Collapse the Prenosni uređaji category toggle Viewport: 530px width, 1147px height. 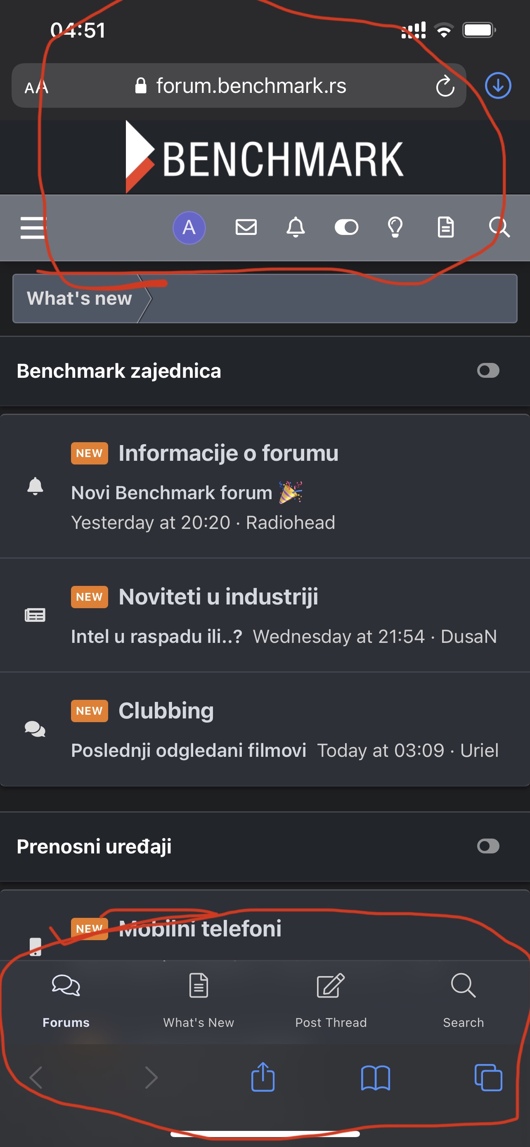click(488, 846)
